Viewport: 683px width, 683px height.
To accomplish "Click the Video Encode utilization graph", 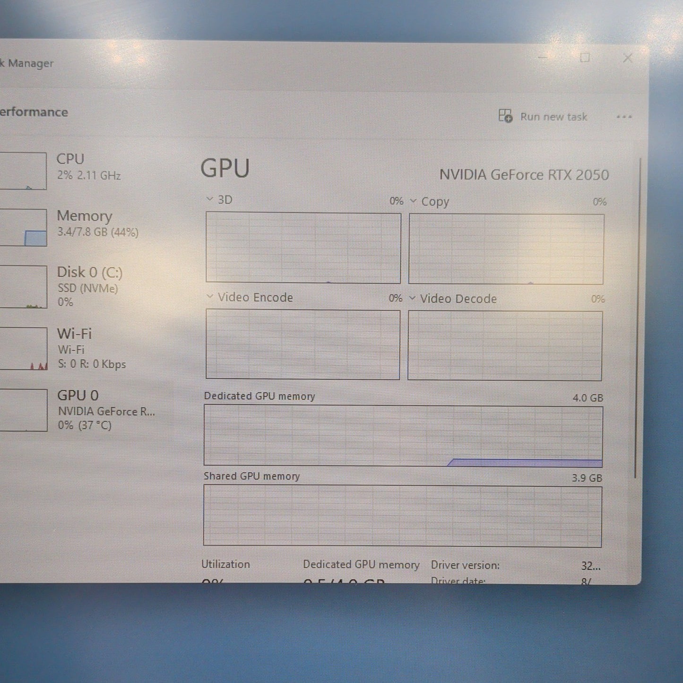I will 303,345.
